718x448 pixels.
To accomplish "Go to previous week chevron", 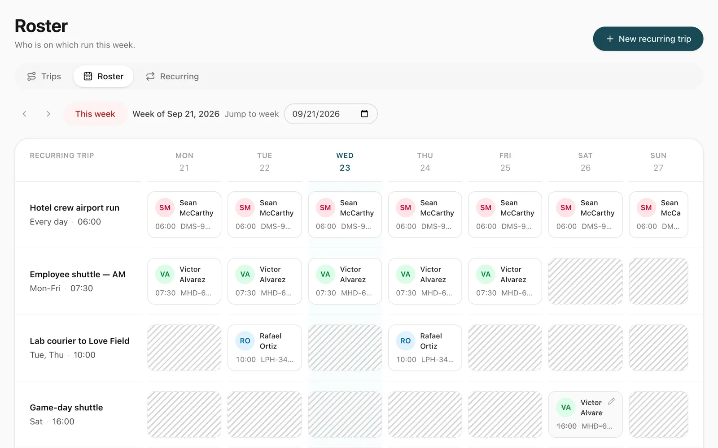I will [25, 114].
